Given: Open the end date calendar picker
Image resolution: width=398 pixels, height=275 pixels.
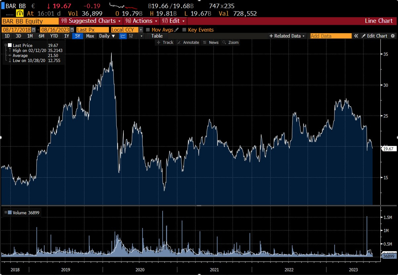Looking at the screenshot, I should coord(72,30).
